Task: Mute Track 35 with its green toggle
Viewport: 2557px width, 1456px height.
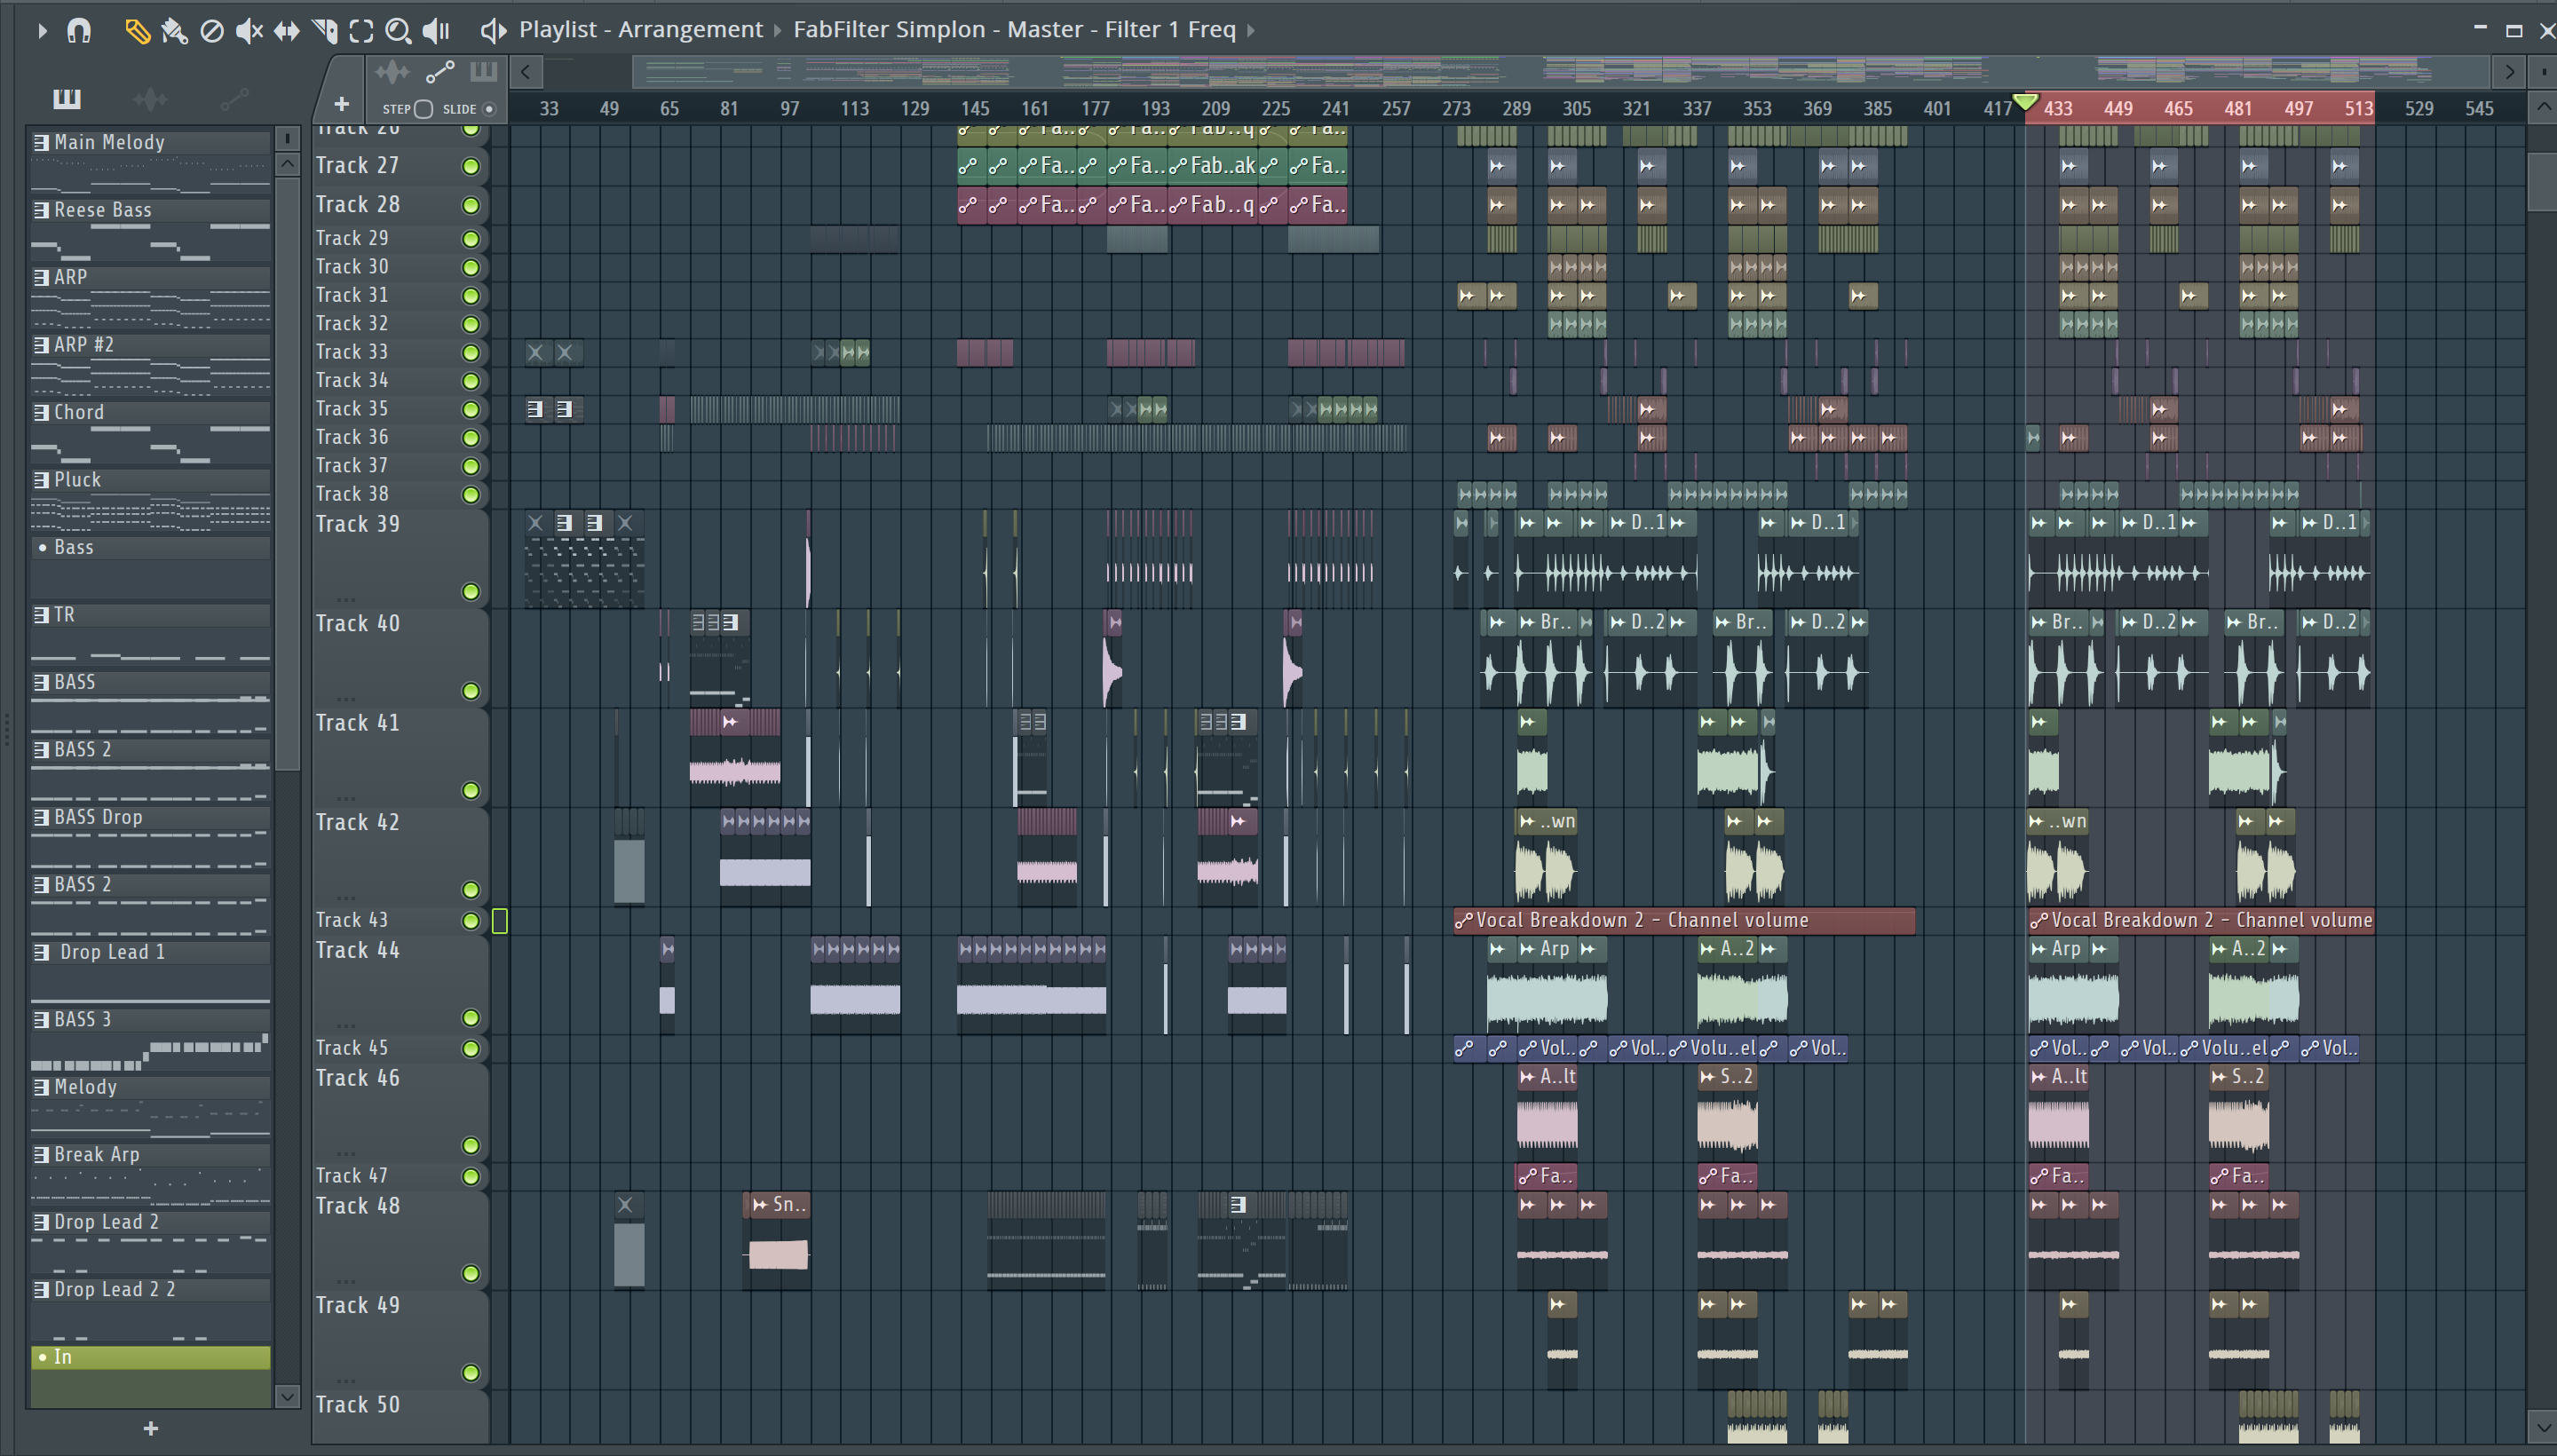Action: pyautogui.click(x=471, y=410)
